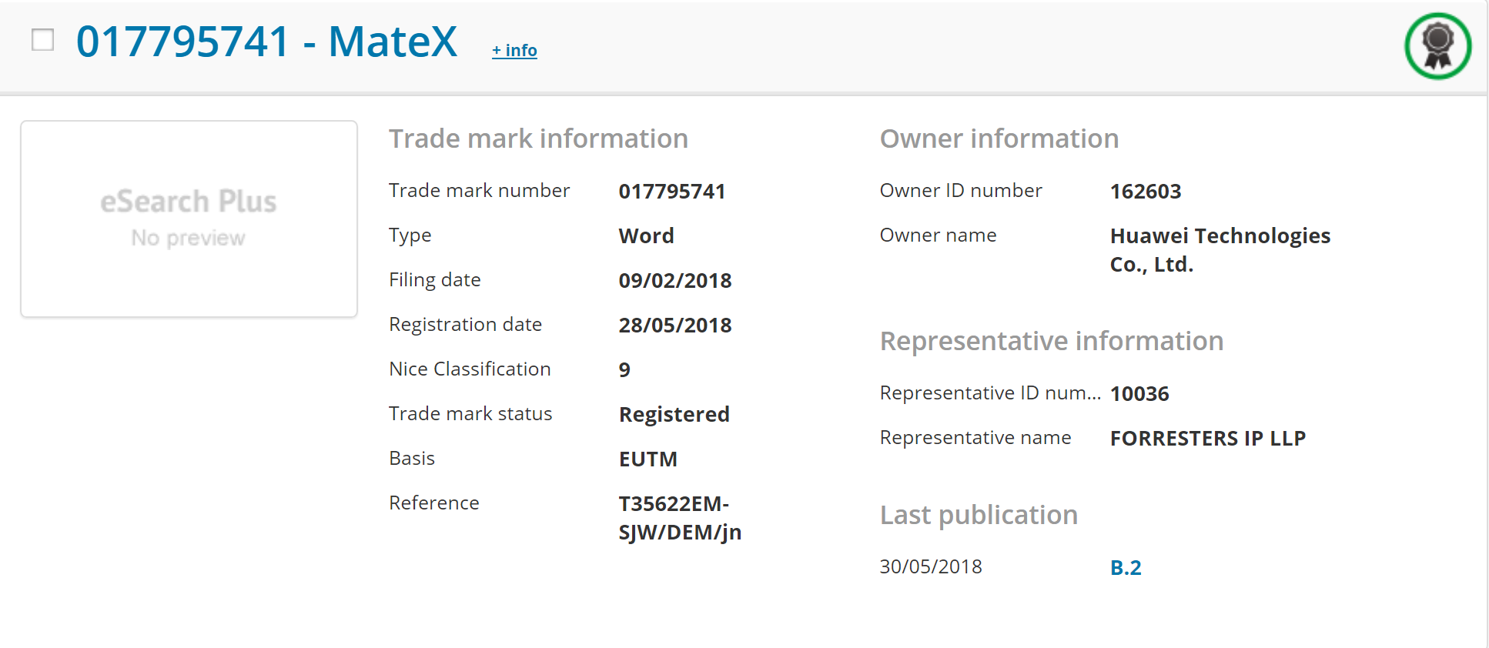Screen dimensions: 1489x648
Task: Click the filing date 09/02/2018
Action: pos(674,281)
